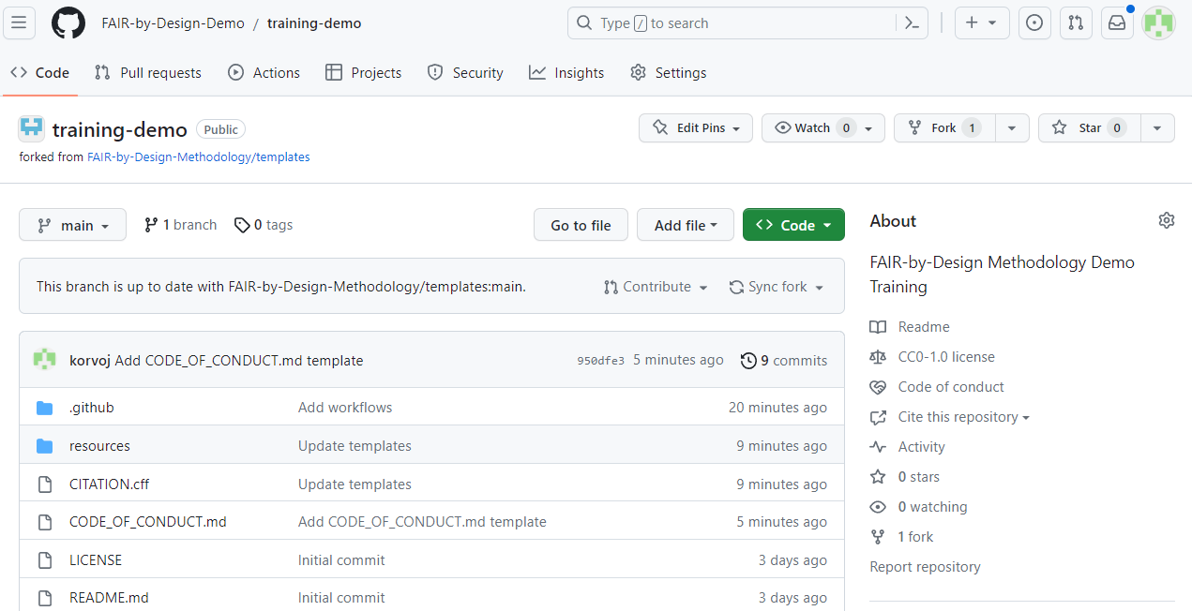Open the notifications inbox icon

(1116, 22)
